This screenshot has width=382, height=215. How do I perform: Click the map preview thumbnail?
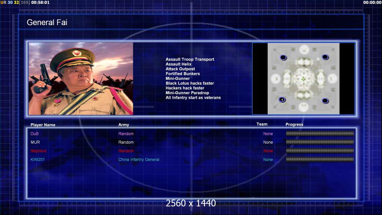(x=303, y=78)
